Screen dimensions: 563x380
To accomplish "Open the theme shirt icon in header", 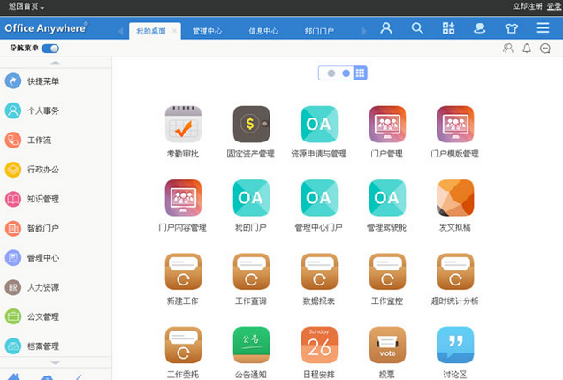I will (511, 28).
